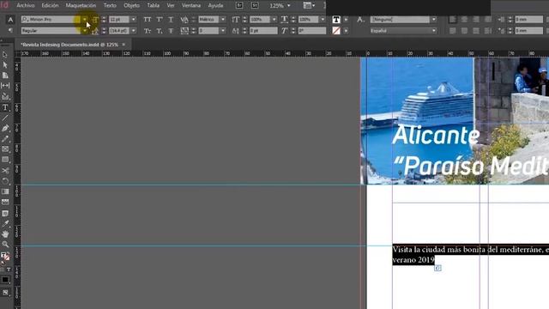Click the Adobe Stock (St) icon
Image resolution: width=549 pixels, height=309 pixels.
[x=256, y=5]
